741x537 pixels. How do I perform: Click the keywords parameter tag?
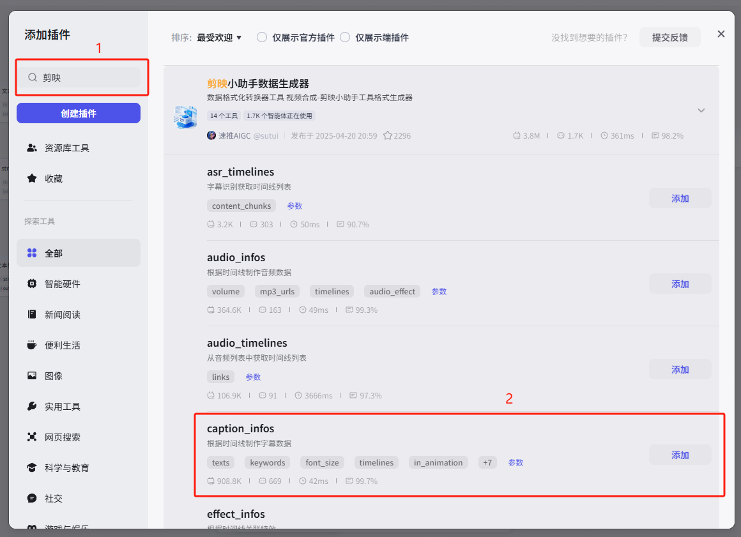click(x=268, y=462)
